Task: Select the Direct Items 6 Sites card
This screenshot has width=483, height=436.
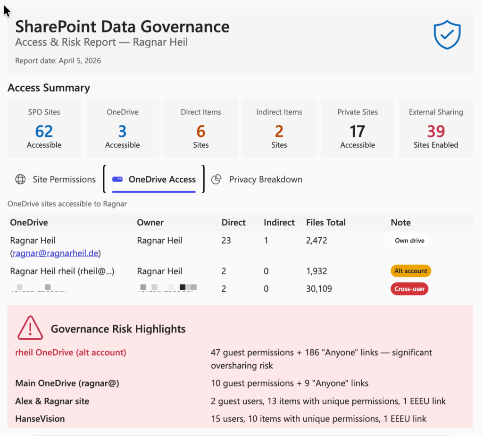Action: pos(200,128)
